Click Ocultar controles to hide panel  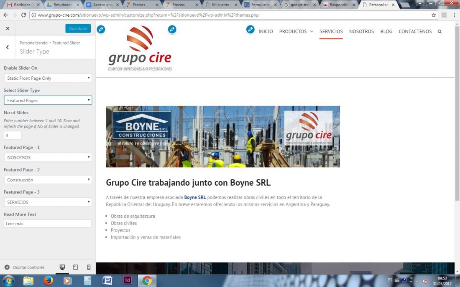click(25, 267)
